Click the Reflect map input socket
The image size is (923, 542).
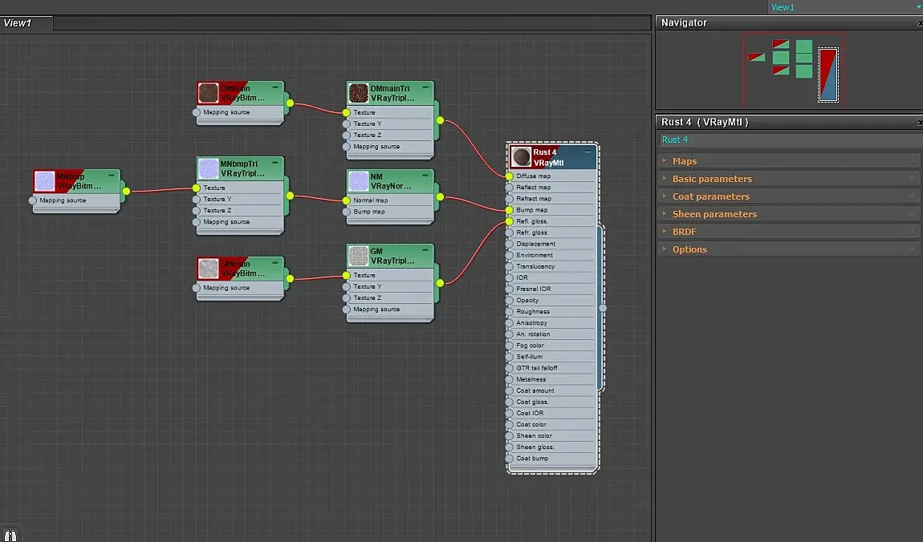(x=510, y=188)
